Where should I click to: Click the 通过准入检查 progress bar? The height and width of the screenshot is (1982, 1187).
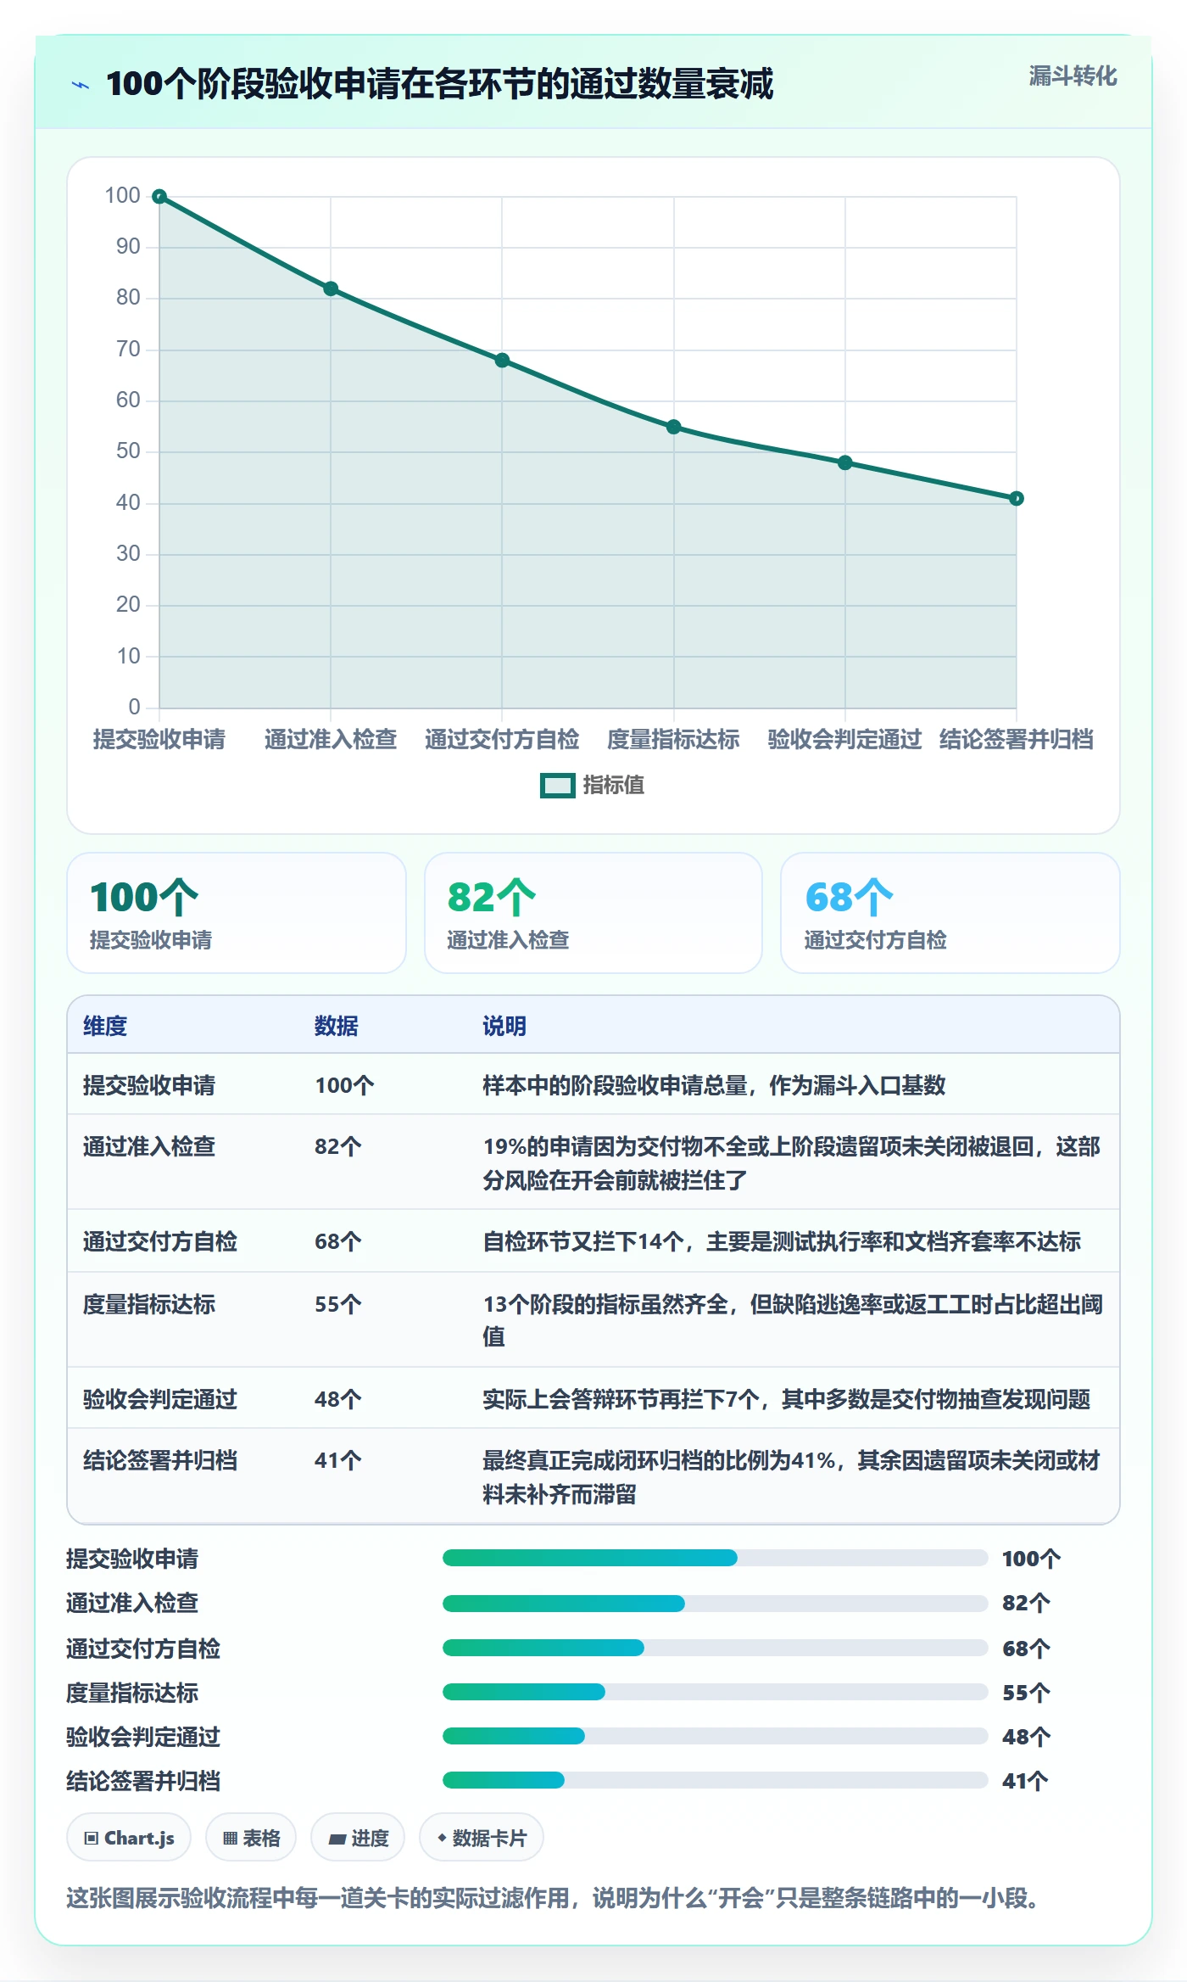click(716, 1604)
